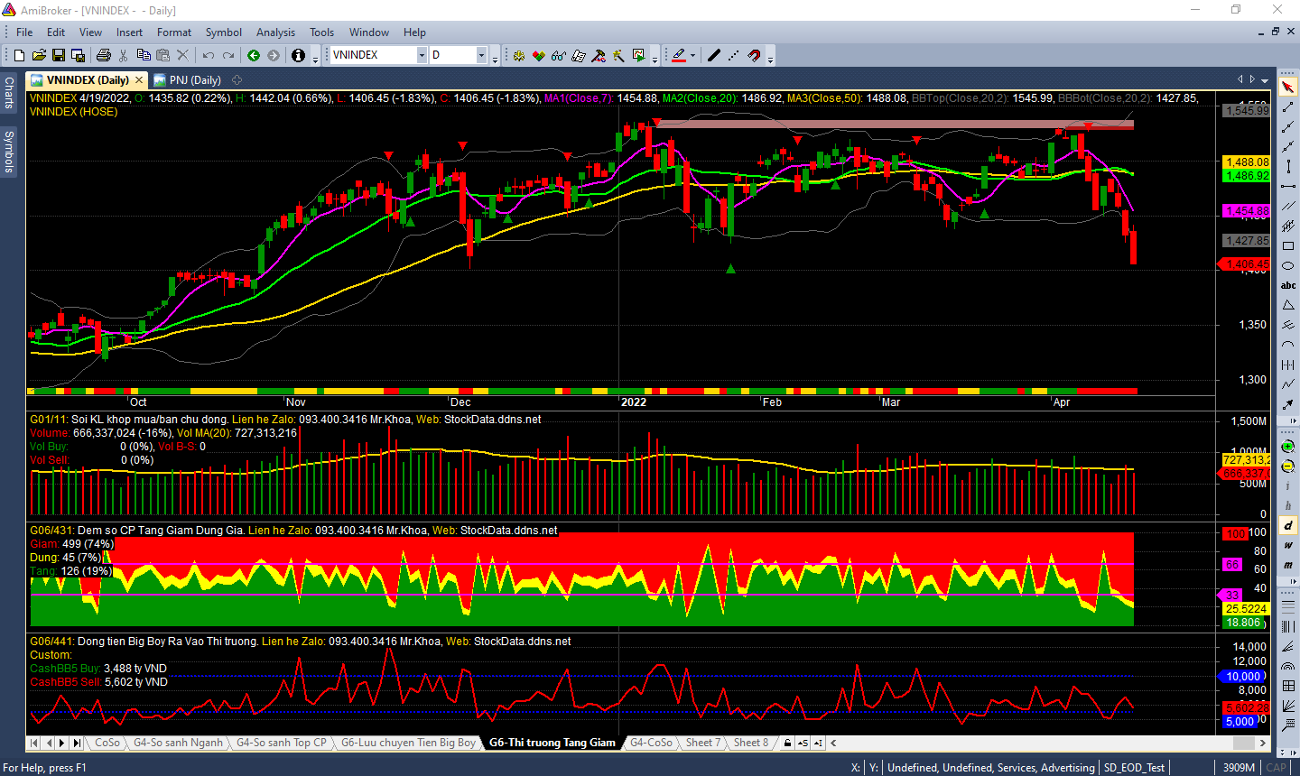Switch to G4-So sanh Nganh sheet
The width and height of the screenshot is (1300, 776).
(x=178, y=743)
